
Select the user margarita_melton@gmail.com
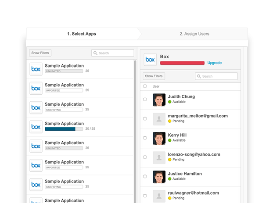[198, 116]
